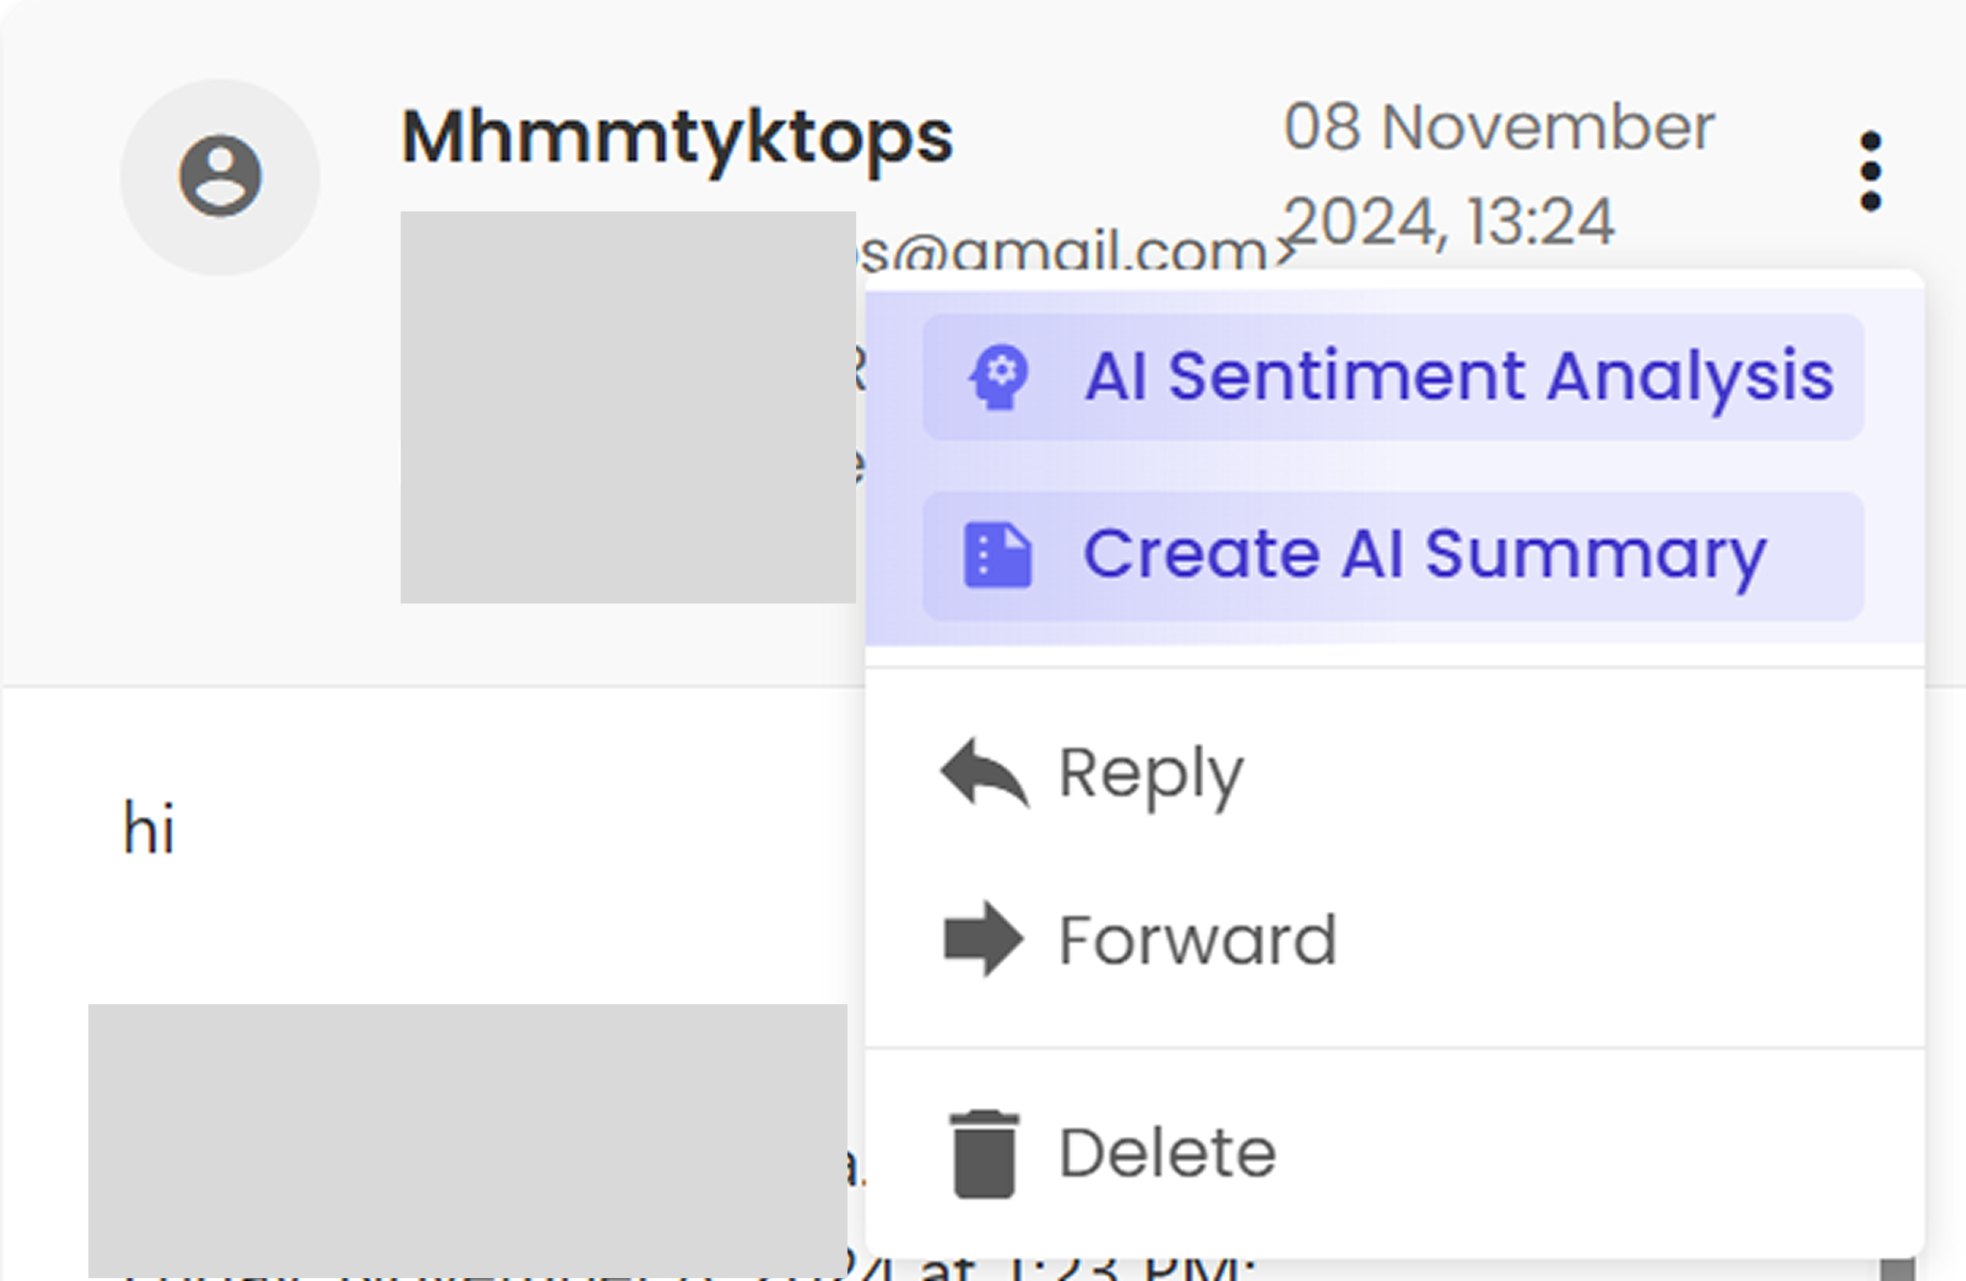Click the Reply arrow icon

[x=985, y=772]
